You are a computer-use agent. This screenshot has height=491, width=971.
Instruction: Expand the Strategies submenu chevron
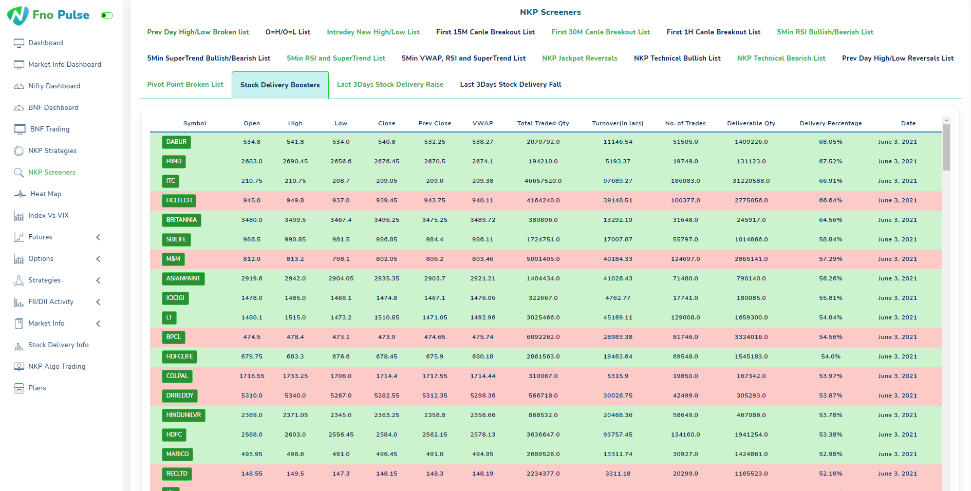click(98, 280)
